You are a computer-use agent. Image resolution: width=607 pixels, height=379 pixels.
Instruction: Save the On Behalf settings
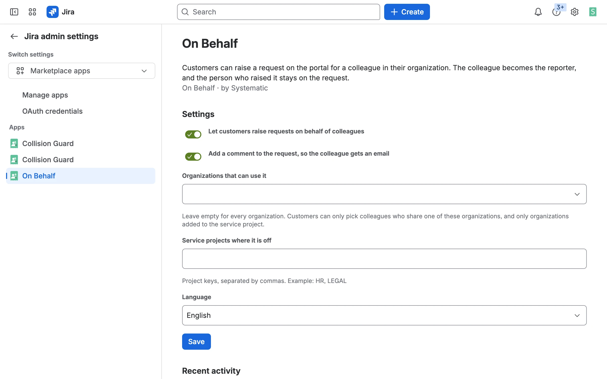coord(197,342)
